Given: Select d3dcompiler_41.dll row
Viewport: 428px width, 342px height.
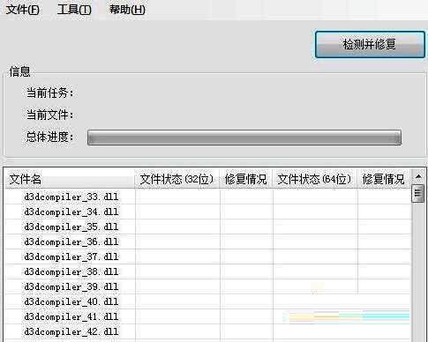Looking at the screenshot, I should click(208, 316).
